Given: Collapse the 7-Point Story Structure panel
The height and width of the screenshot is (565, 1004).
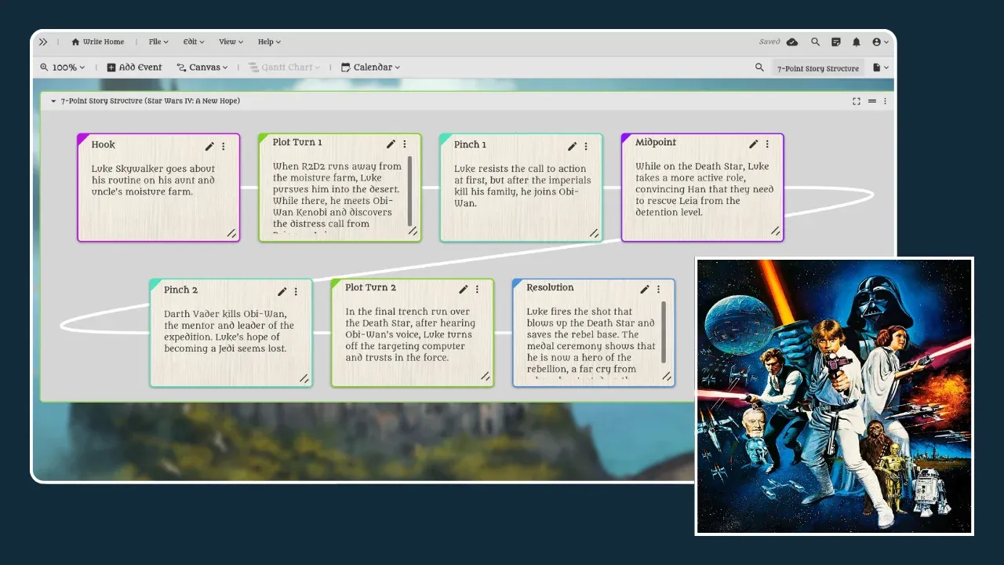Looking at the screenshot, I should pyautogui.click(x=53, y=101).
